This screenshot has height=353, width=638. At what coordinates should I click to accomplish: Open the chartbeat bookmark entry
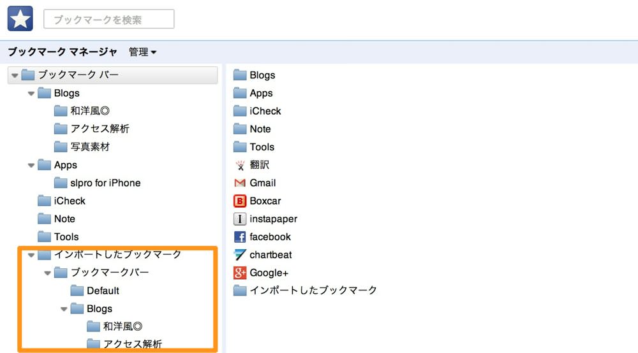(271, 255)
